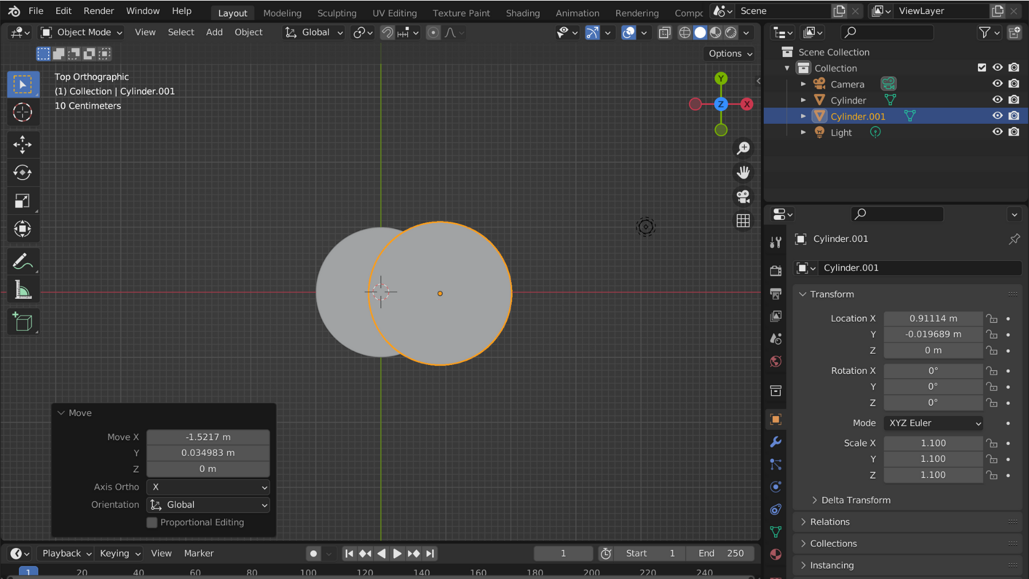
Task: Expand the Delta Transform panel
Action: coord(855,500)
